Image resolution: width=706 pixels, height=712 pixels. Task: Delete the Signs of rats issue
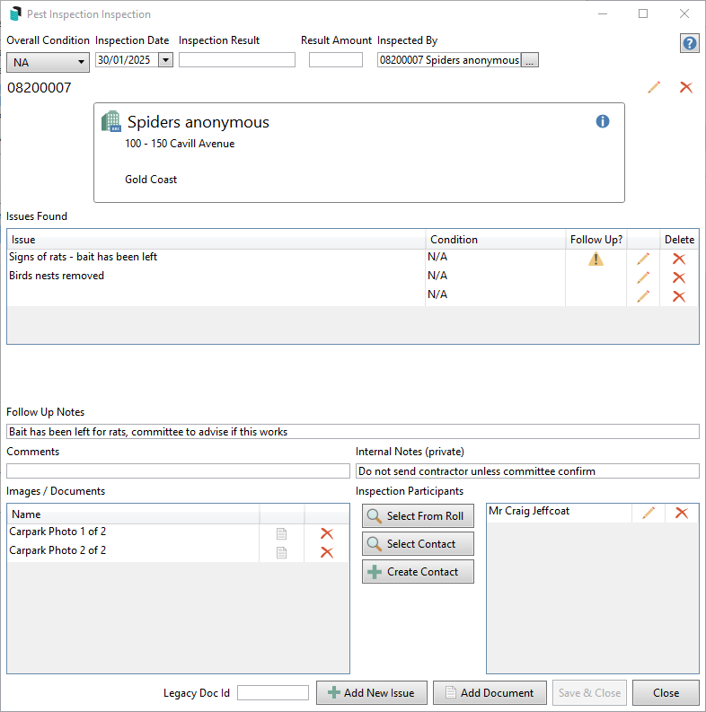[x=679, y=259]
